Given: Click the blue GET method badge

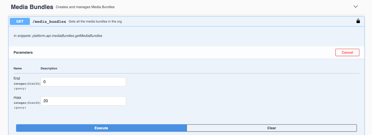Looking at the screenshot, I should [x=20, y=21].
